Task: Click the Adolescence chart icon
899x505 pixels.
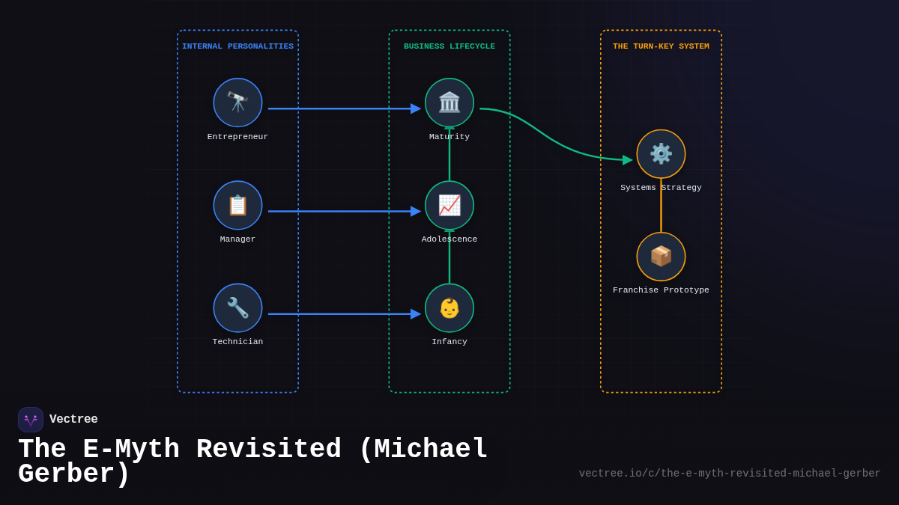Action: 449,205
